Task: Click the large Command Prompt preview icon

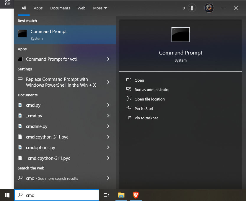Action: tap(180, 34)
